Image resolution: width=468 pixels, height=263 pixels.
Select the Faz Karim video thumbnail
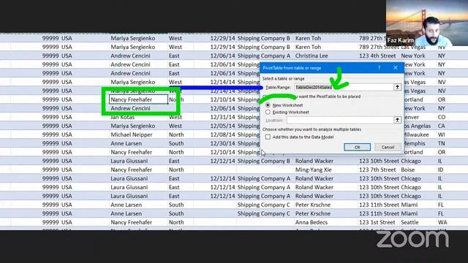[x=427, y=23]
